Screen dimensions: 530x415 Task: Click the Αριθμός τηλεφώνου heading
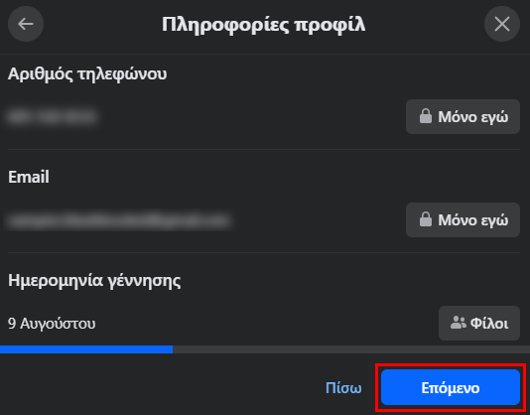pos(87,73)
